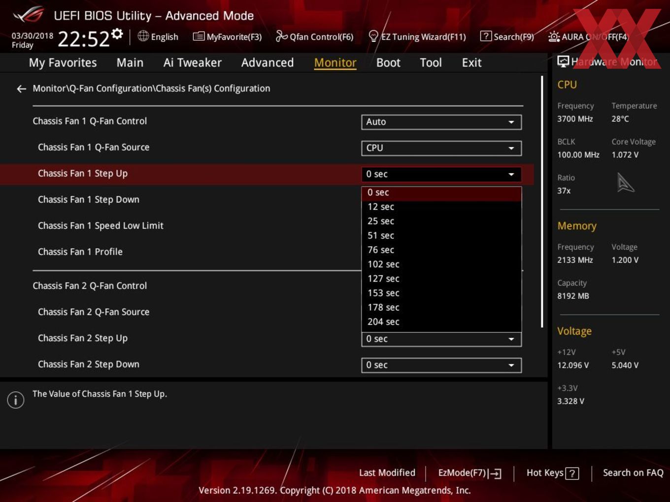670x502 pixels.
Task: Click the globe language icon
Action: pyautogui.click(x=143, y=36)
